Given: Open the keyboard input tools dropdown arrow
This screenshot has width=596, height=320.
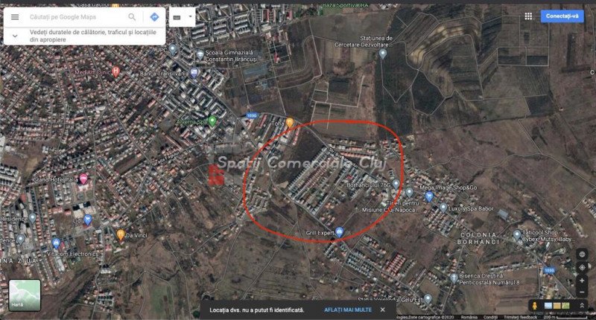Looking at the screenshot, I should tap(191, 17).
